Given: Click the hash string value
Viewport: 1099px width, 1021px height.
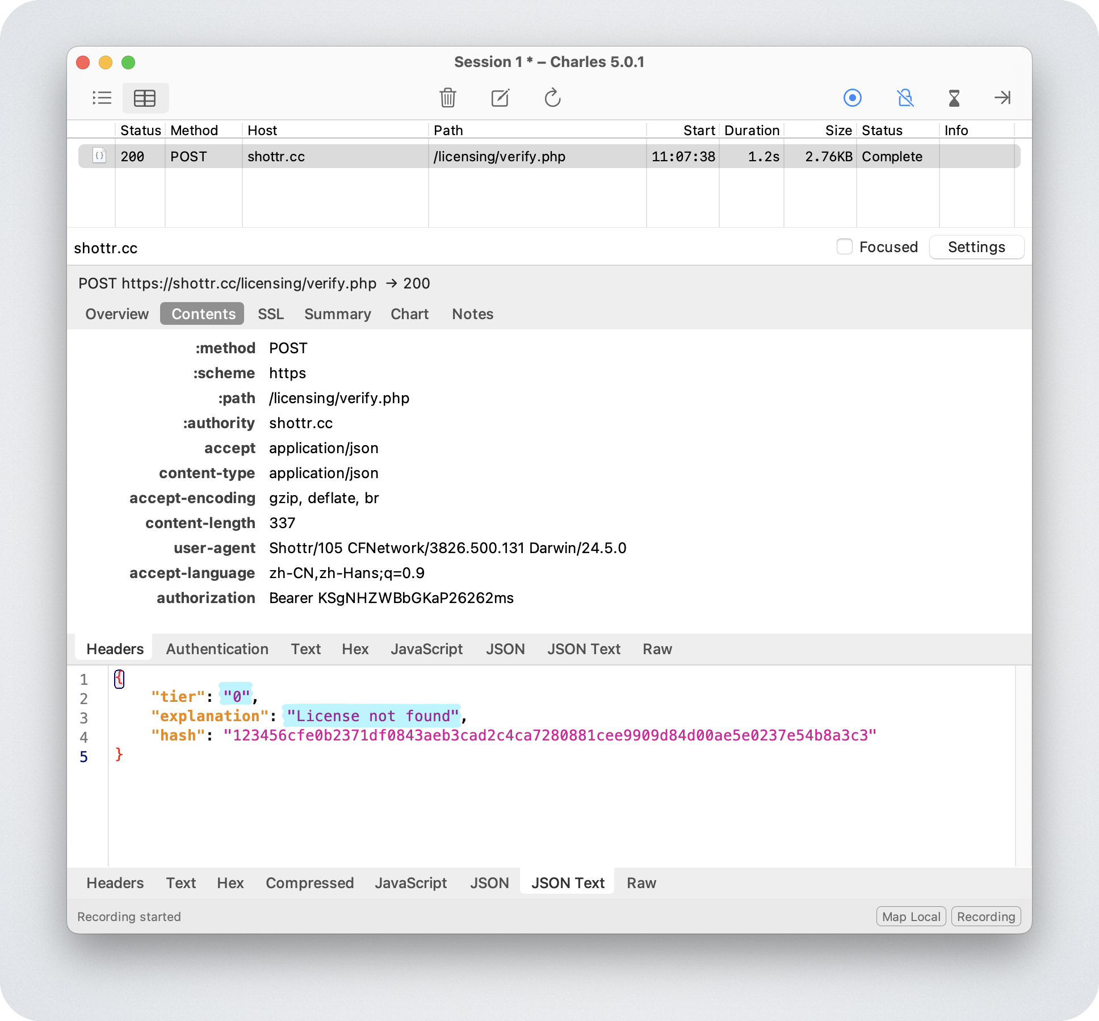Looking at the screenshot, I should click(x=549, y=735).
